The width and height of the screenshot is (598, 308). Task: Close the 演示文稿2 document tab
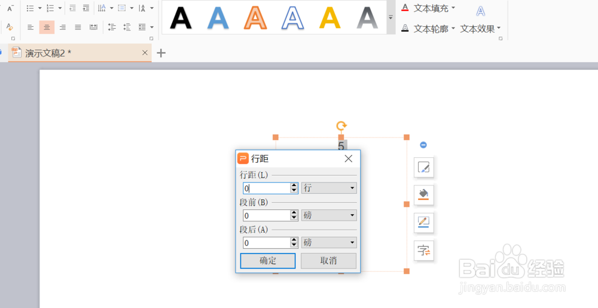coord(145,53)
